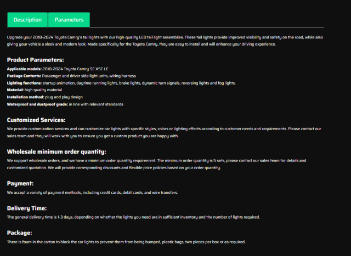Image resolution: width=351 pixels, height=256 pixels.
Task: Click the Waterproof and dustproof grade label
Action: (x=37, y=104)
